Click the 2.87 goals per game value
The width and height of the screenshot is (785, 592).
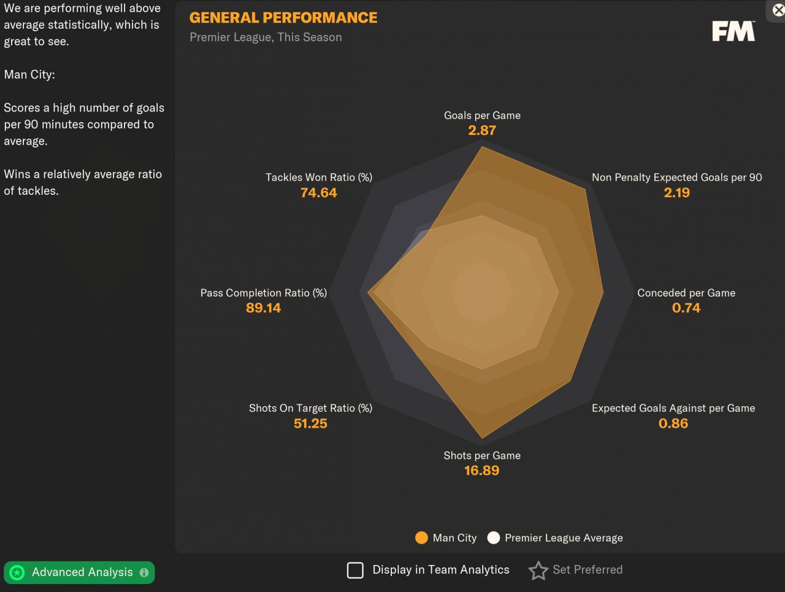click(x=482, y=131)
